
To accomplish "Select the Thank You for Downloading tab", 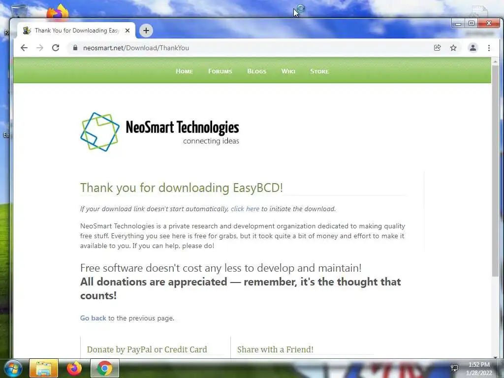I will [x=76, y=31].
